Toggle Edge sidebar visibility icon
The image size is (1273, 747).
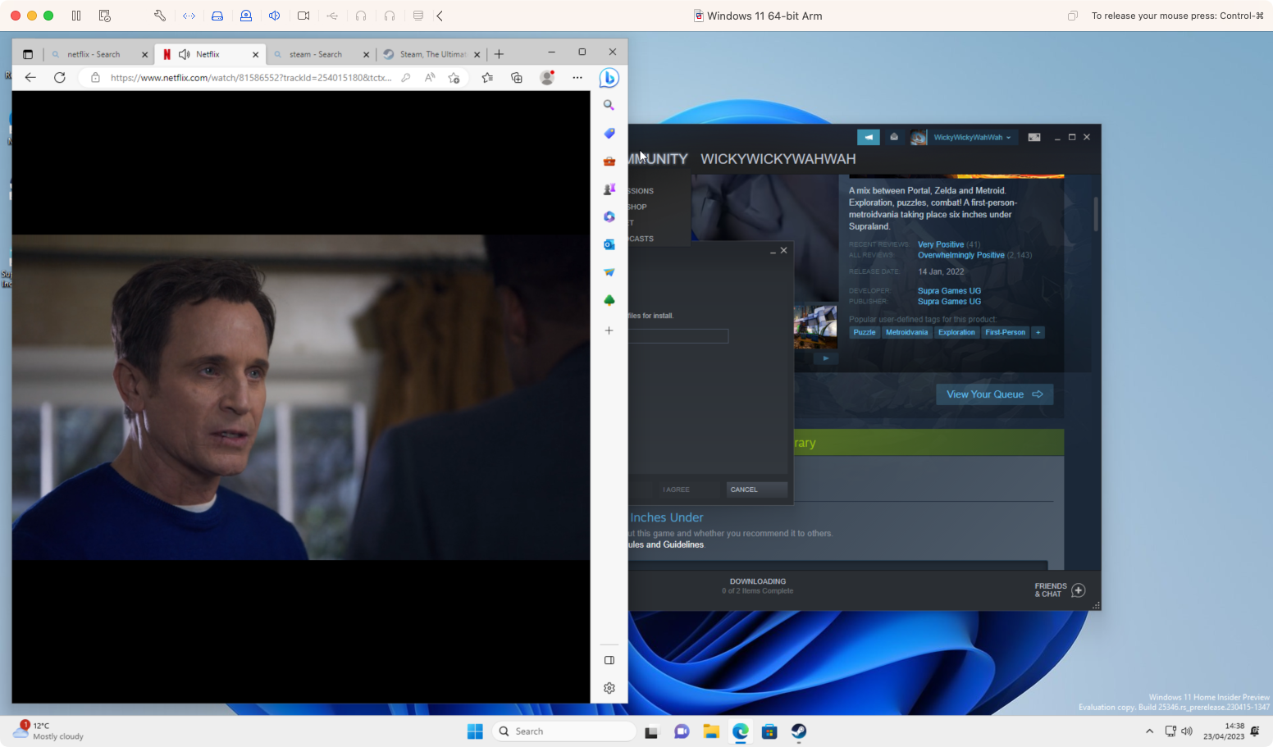[x=609, y=660]
